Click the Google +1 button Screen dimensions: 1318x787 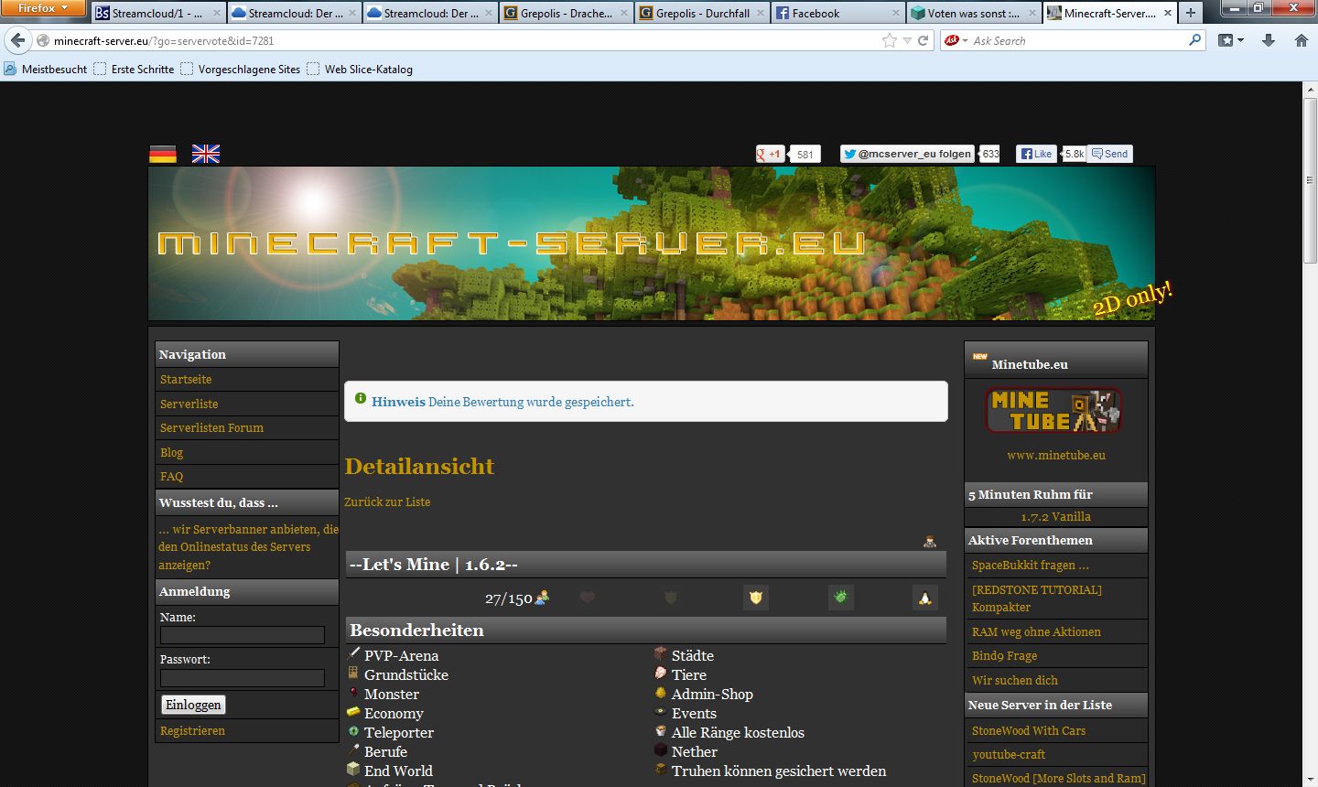770,154
